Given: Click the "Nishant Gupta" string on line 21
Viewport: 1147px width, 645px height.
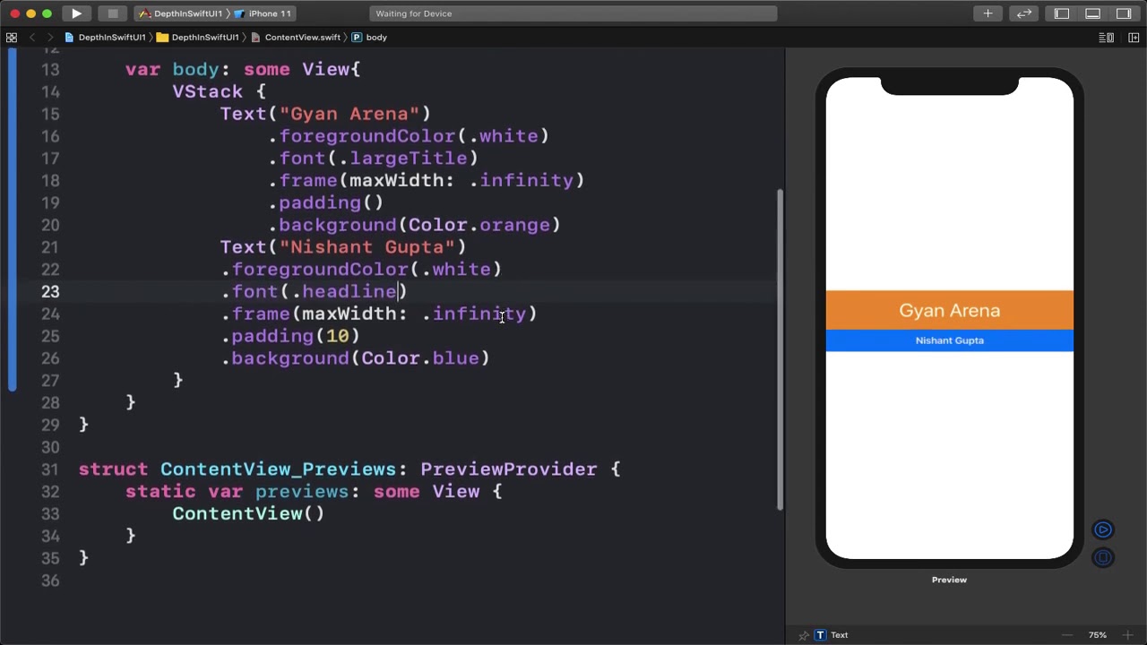Looking at the screenshot, I should [367, 247].
